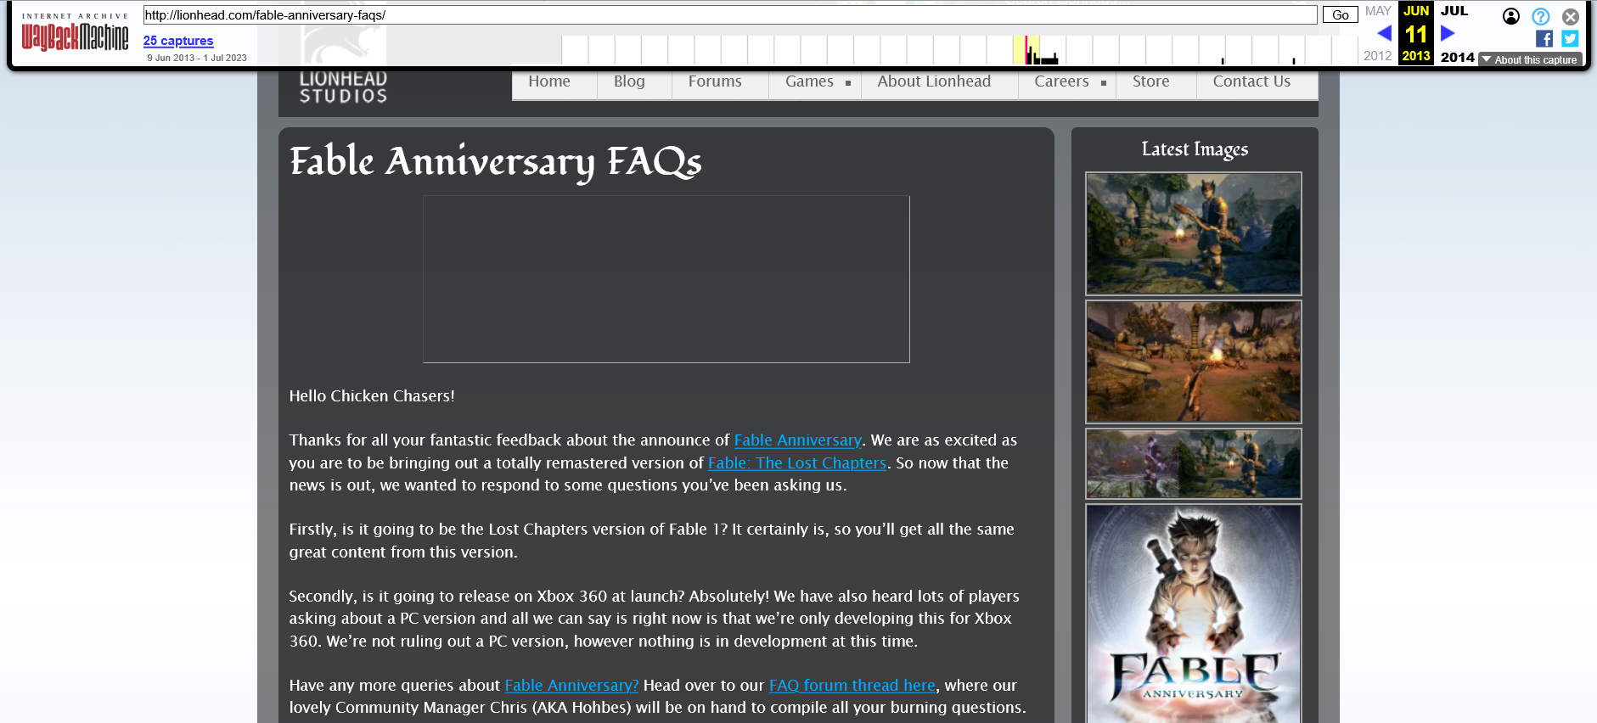
Task: Open the Blog menu item
Action: point(629,81)
